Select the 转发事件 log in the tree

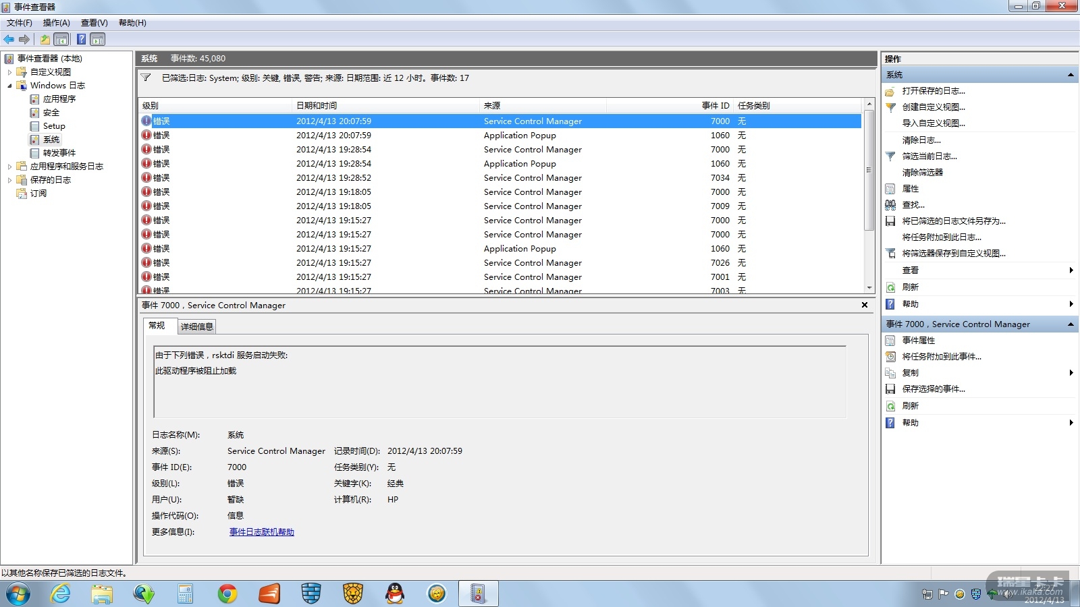(x=59, y=153)
